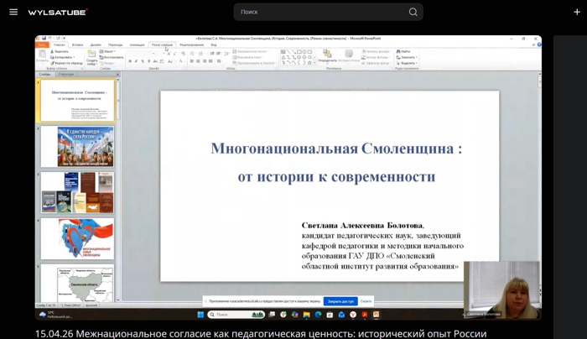Image resolution: width=587 pixels, height=339 pixels.
Task: Click in the Поиск search field
Action: 319,12
